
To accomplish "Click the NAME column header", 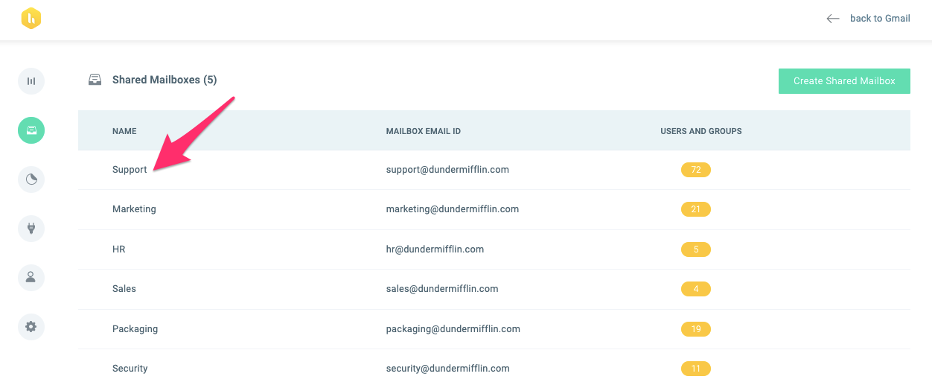I will (x=124, y=131).
